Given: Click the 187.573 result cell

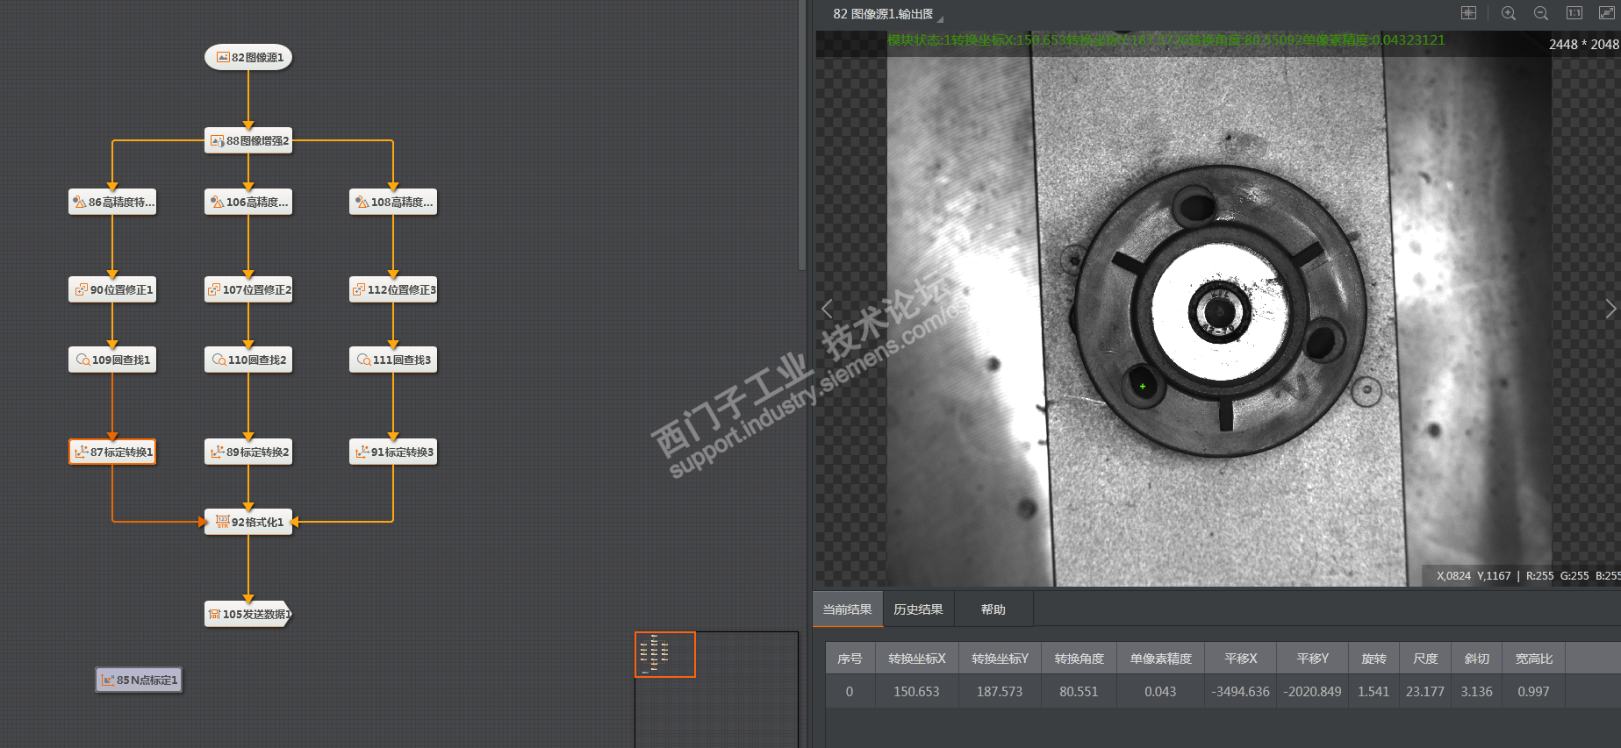Looking at the screenshot, I should click(1000, 691).
